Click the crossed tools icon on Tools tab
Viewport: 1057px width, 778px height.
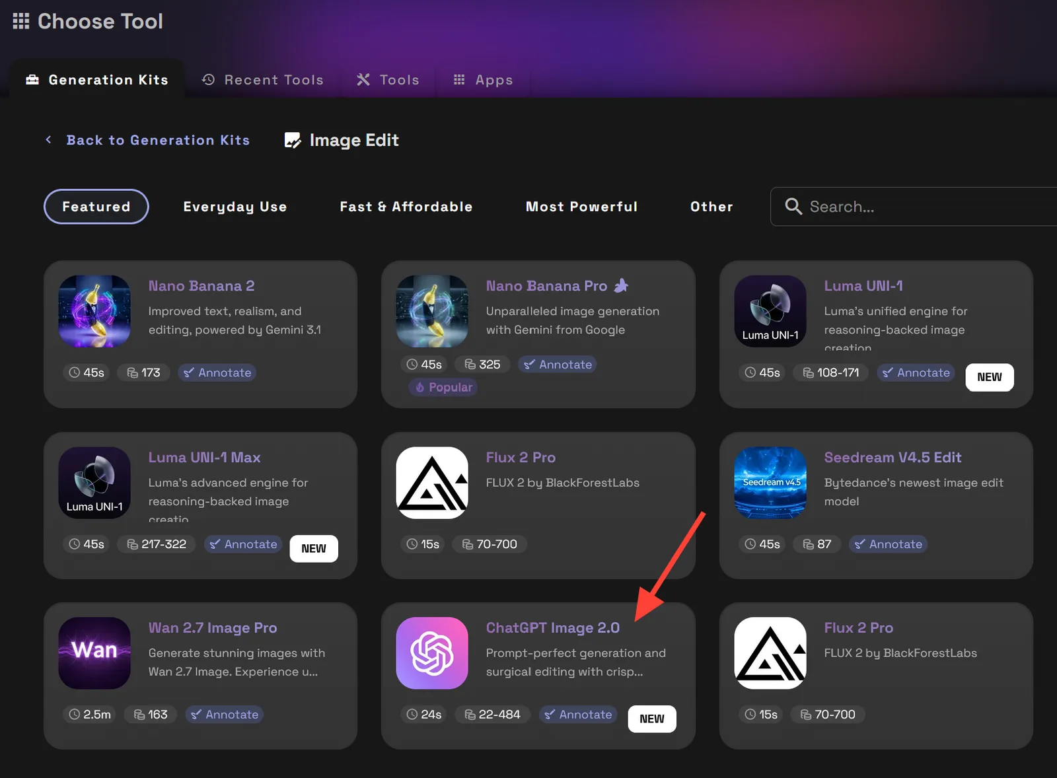tap(363, 80)
